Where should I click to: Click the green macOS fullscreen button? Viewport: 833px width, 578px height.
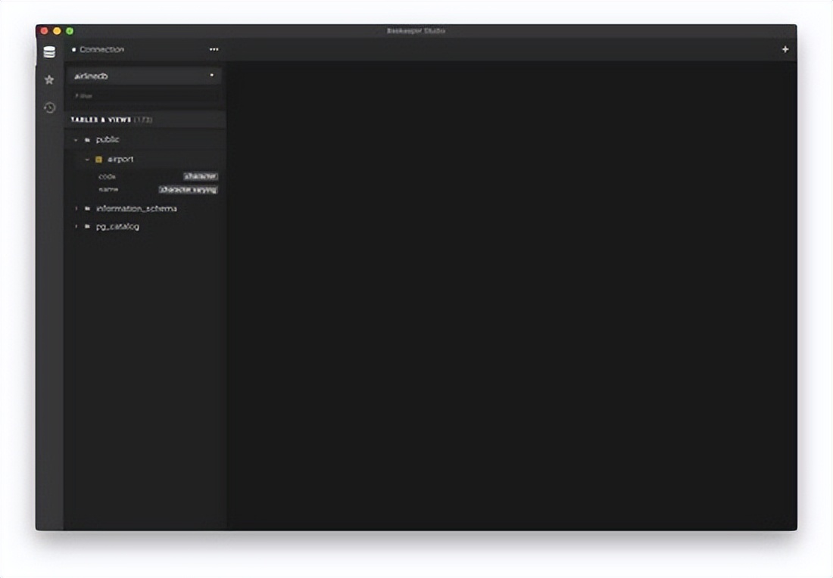[70, 31]
